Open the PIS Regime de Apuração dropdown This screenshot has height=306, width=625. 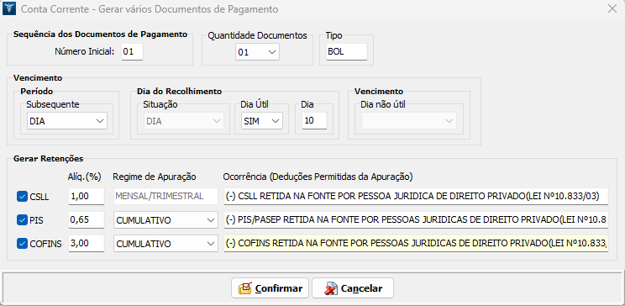pos(165,219)
